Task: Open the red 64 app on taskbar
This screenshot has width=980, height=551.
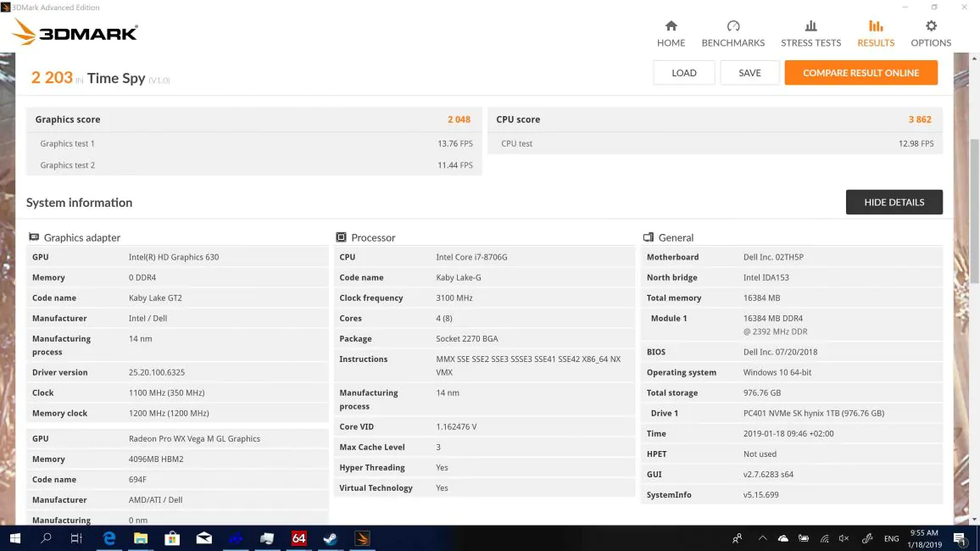Action: [298, 538]
